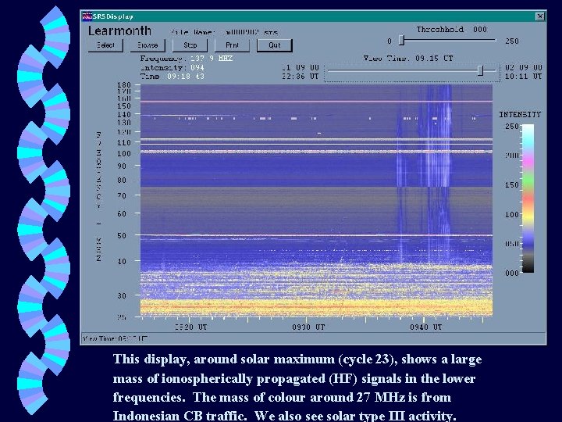
Task: Click the Stop button
Action: coord(190,45)
